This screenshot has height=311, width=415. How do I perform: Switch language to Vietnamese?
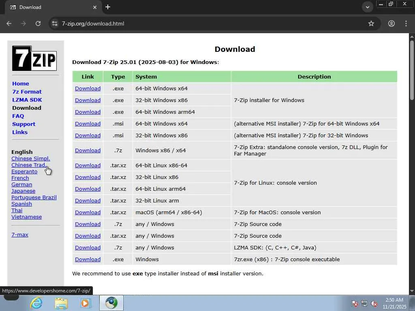26,217
